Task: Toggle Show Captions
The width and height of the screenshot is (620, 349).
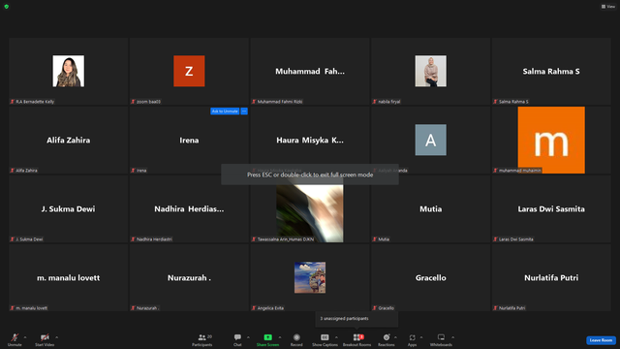Action: click(x=325, y=339)
